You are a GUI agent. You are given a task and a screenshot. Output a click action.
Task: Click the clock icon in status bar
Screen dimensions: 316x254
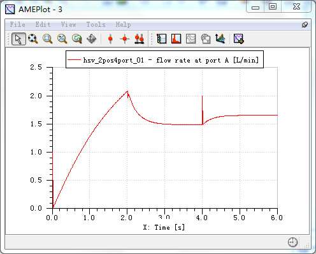pyautogui.click(x=292, y=242)
